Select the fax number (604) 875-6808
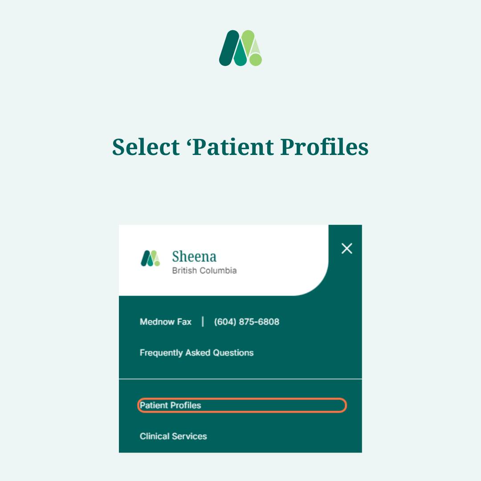Screen dimensions: 481x481 pos(247,322)
